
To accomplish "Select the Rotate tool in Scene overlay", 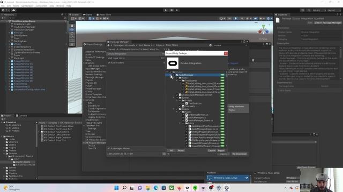I will click(72, 33).
